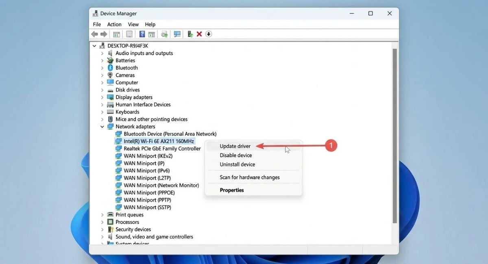Click the green-arrow device driver toolbar icon
The height and width of the screenshot is (264, 488).
tap(190, 34)
